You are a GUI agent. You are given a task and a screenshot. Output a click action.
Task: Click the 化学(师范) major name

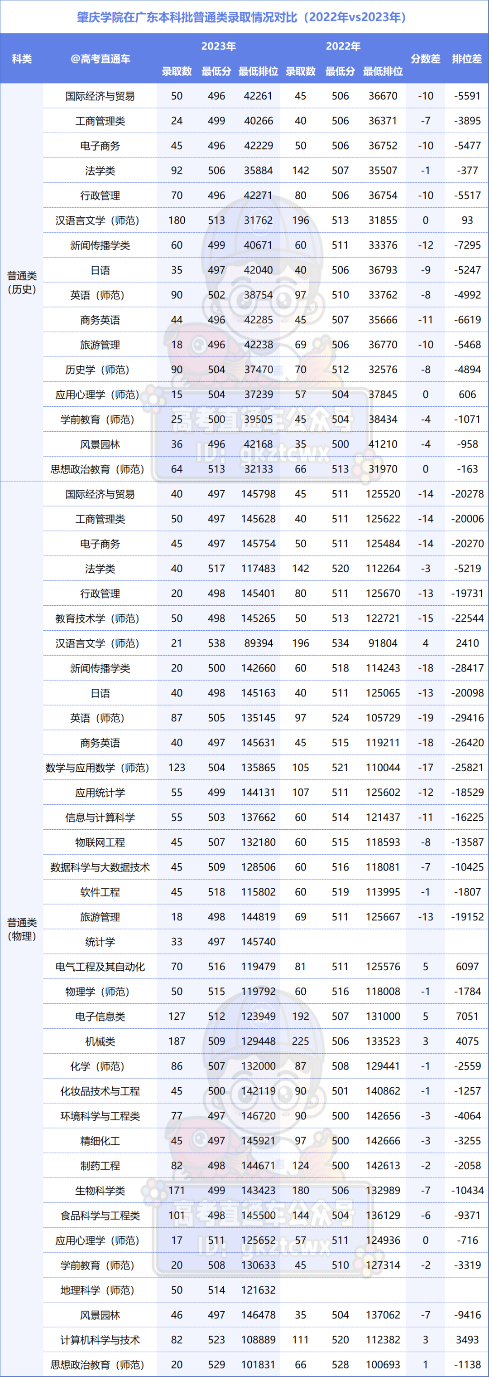tap(101, 1066)
